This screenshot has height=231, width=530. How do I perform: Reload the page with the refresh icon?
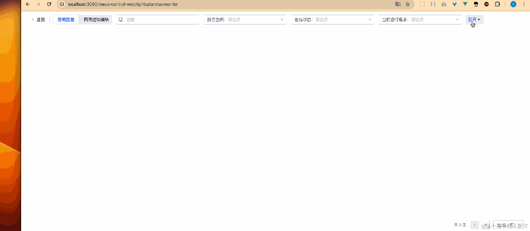pyautogui.click(x=49, y=4)
